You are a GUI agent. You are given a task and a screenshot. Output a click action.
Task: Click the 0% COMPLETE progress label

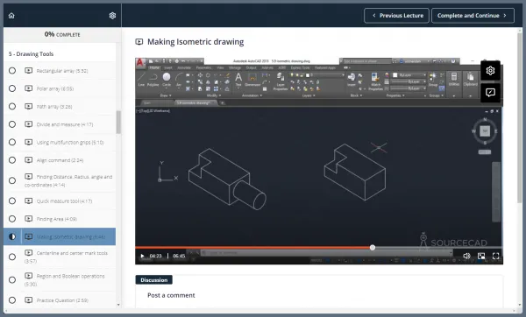click(62, 34)
